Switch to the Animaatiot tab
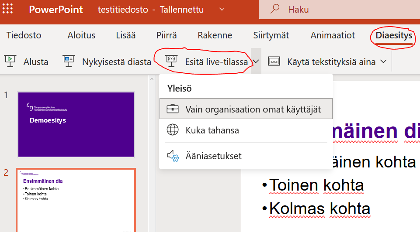The image size is (420, 232). click(333, 35)
